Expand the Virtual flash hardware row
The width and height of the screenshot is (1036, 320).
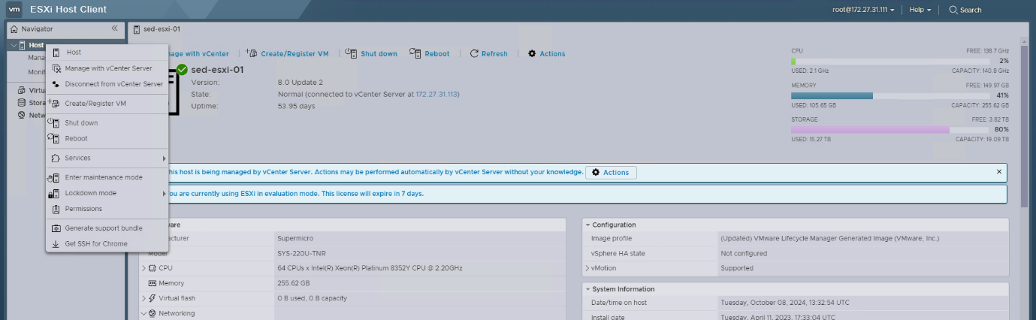tap(143, 298)
